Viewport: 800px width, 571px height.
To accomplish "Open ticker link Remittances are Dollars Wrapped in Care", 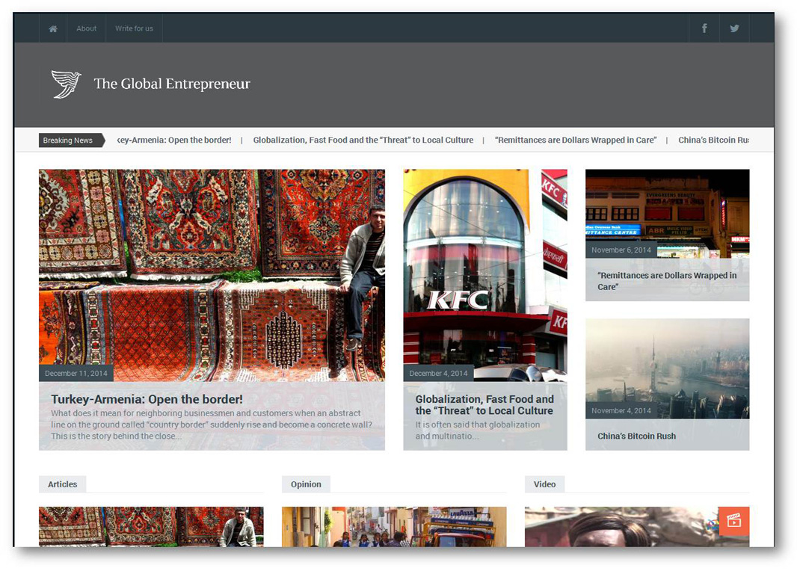I will [x=576, y=141].
